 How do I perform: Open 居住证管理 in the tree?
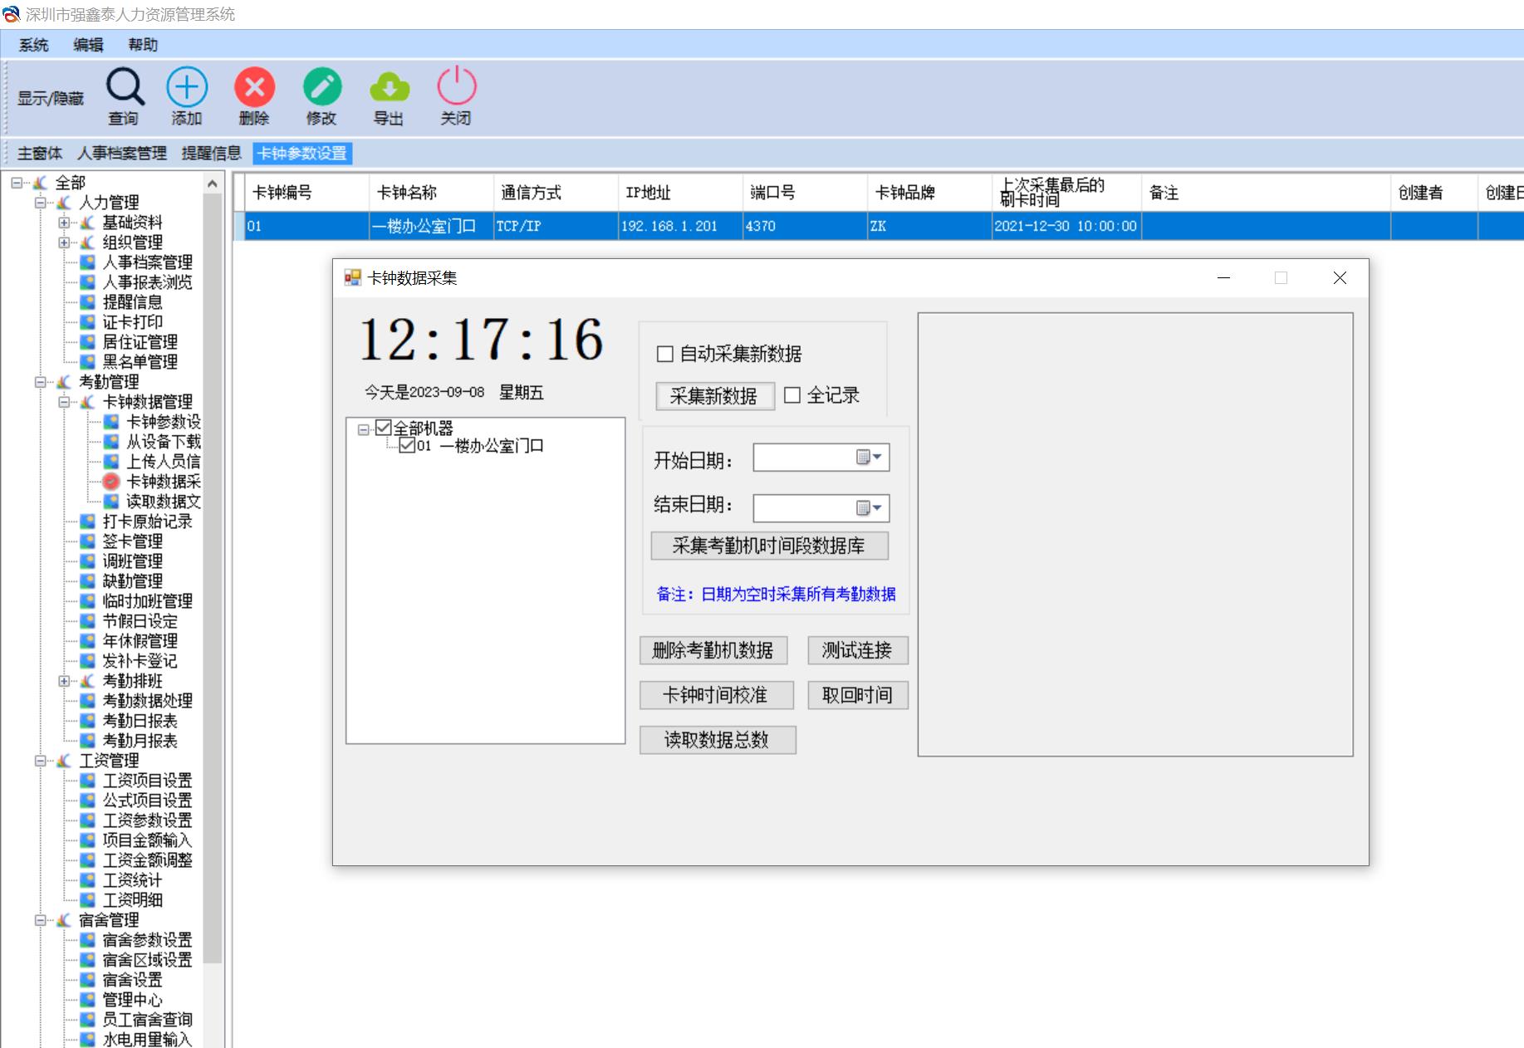click(140, 342)
